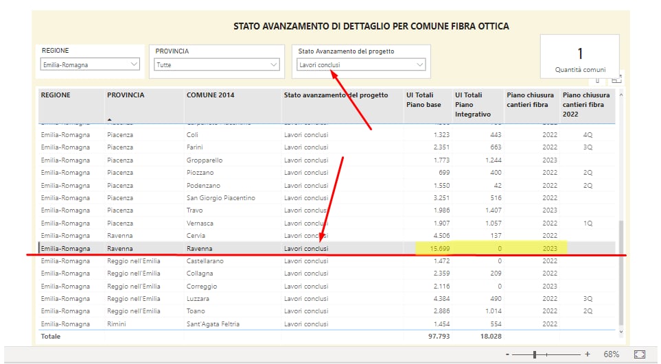
Task: Click the 68% zoom level text
Action: (612, 354)
